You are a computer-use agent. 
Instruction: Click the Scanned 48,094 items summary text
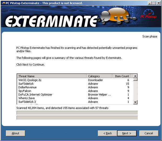[x=62, y=108]
